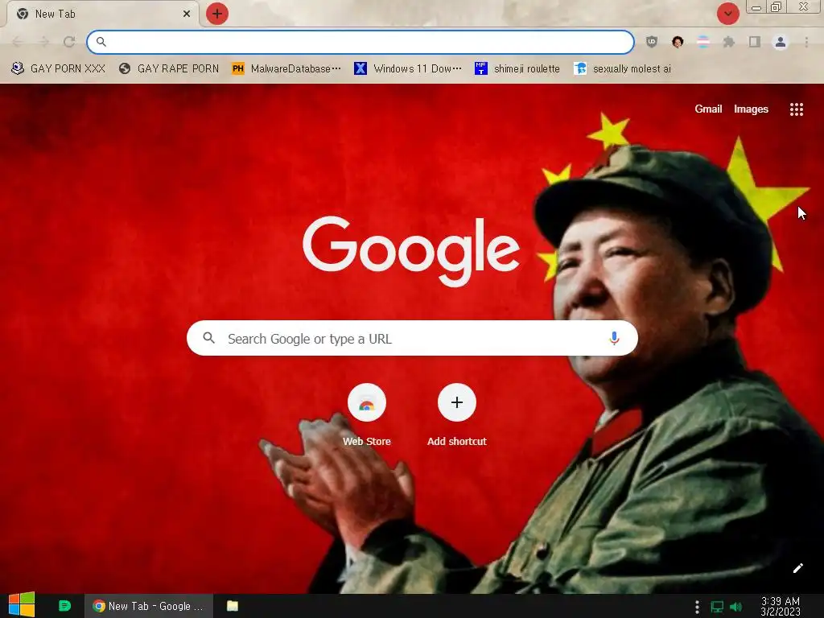
Task: Open the Windows 11 Dow… bookmark
Action: [x=408, y=69]
